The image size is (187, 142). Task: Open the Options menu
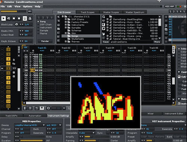(x=28, y=7)
